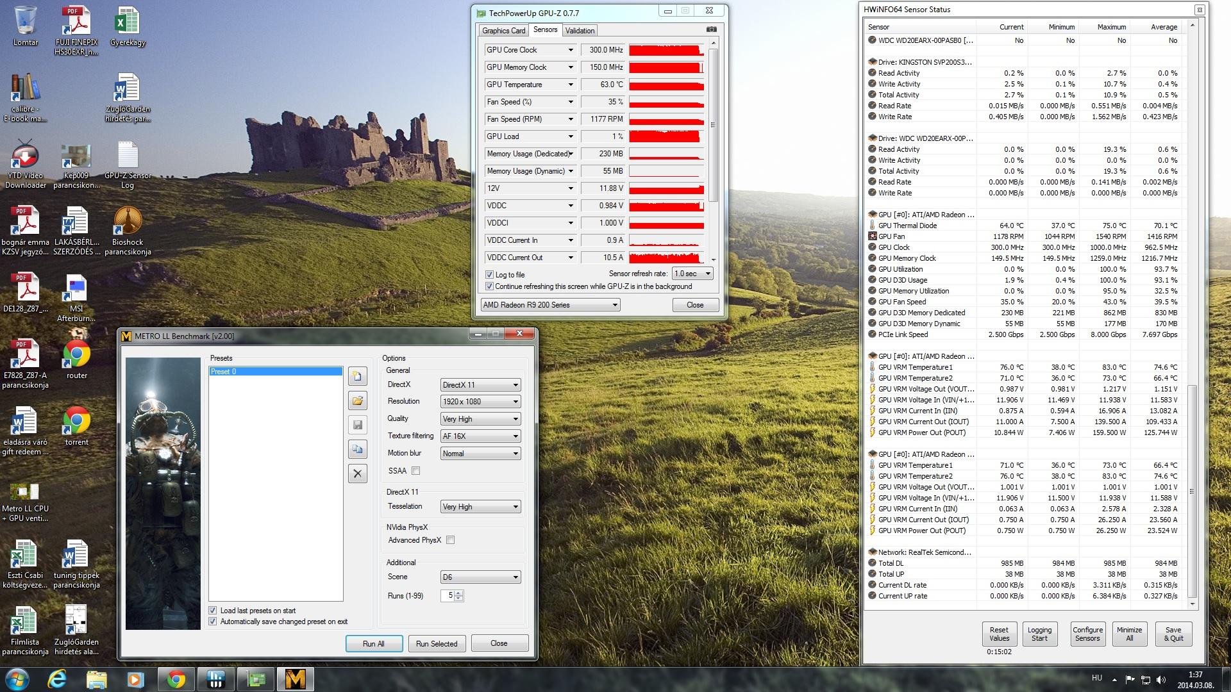Open the Sensor refresh rate dropdown
The height and width of the screenshot is (692, 1231).
point(692,274)
